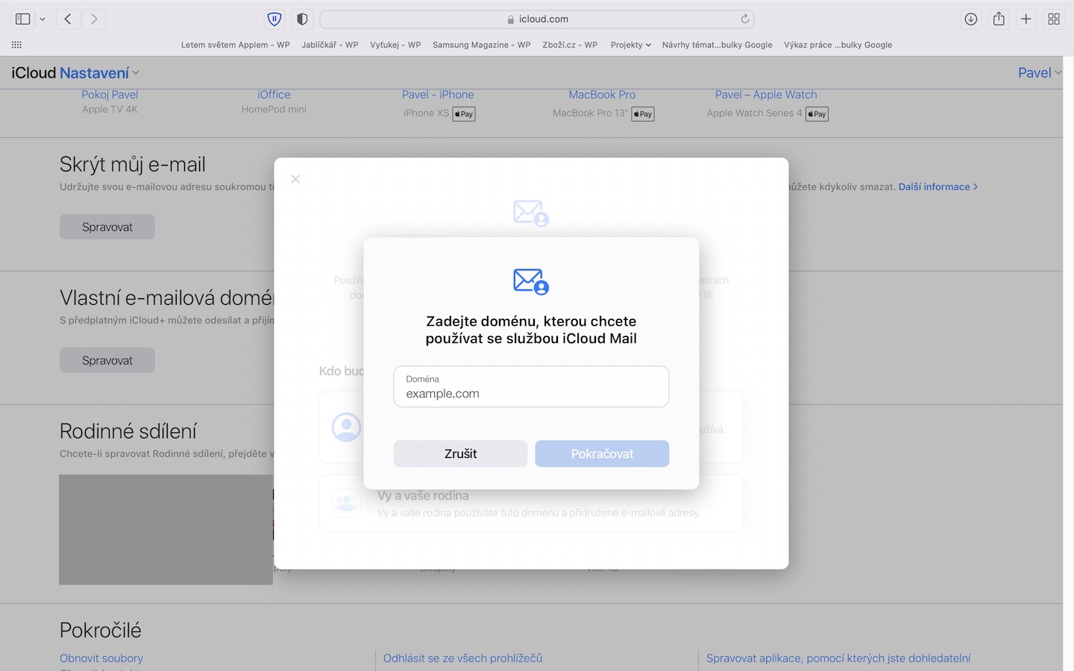1074x671 pixels.
Task: Open 'Spravovat aplikace, pomocí kterých jste dohledatelní'
Action: (838, 658)
